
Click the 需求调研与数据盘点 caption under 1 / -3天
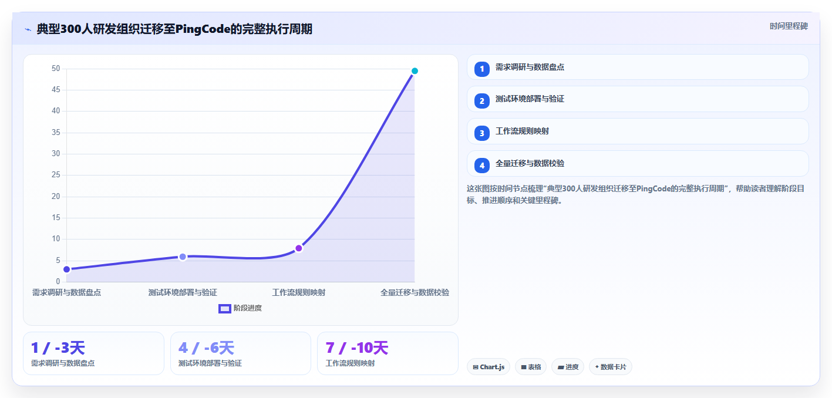[x=63, y=363]
